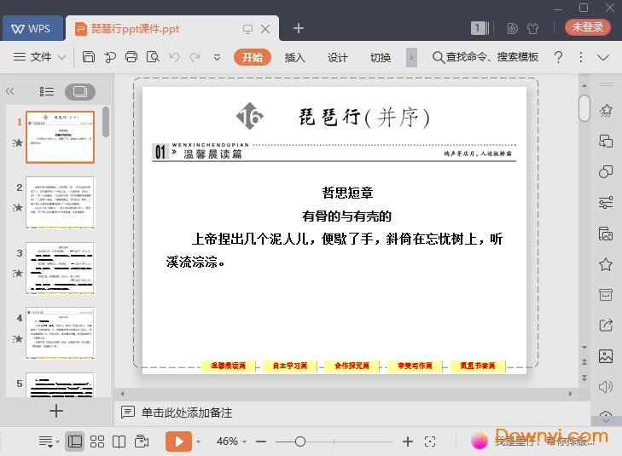Switch to the WPS home tab
The image size is (622, 456).
point(32,28)
